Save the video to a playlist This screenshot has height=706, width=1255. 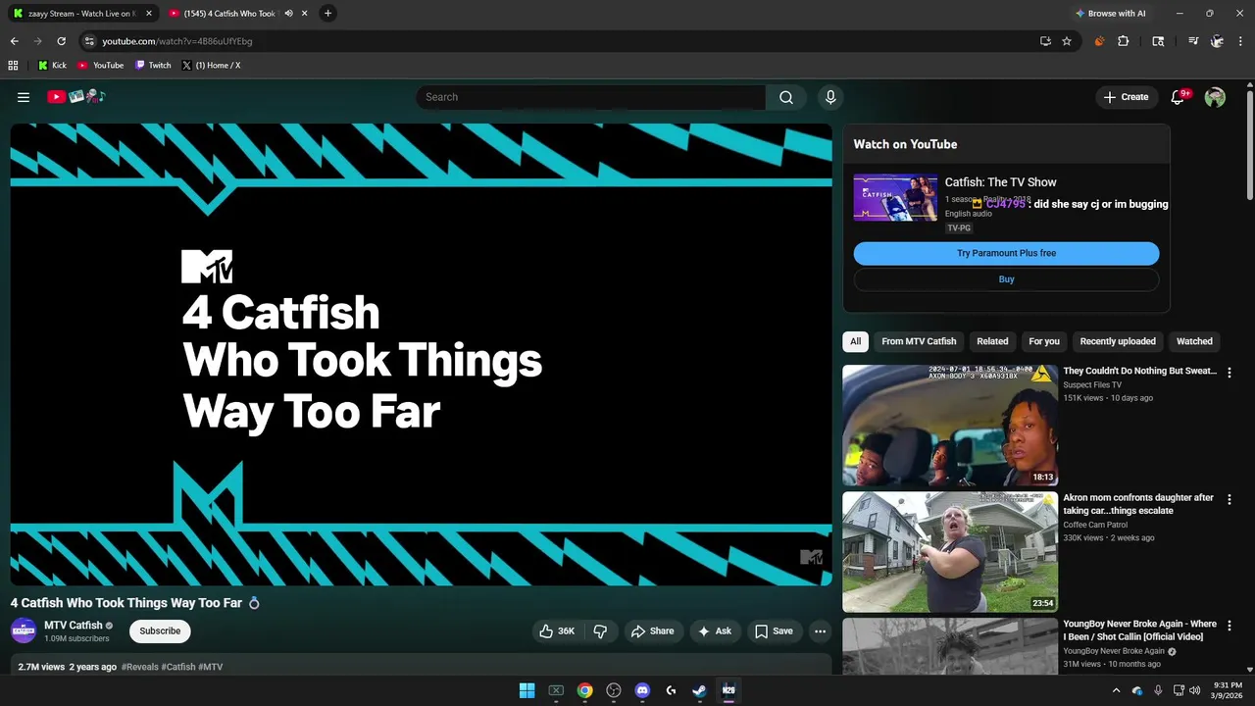[x=774, y=631]
